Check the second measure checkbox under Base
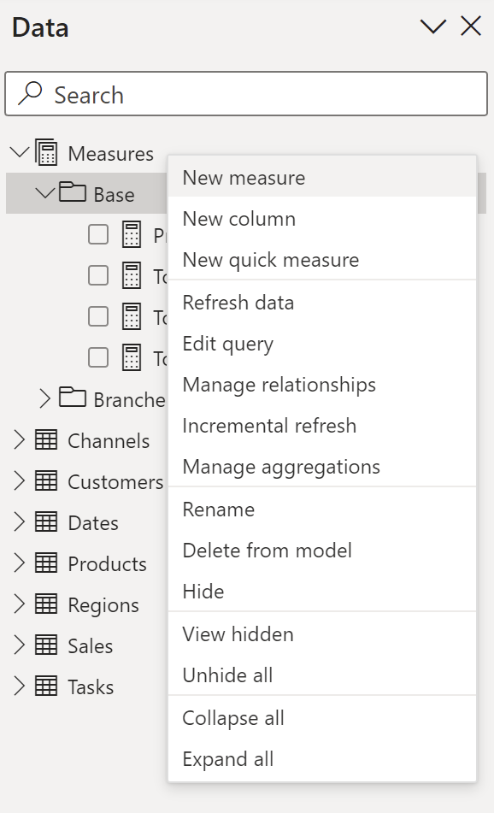 [x=98, y=275]
